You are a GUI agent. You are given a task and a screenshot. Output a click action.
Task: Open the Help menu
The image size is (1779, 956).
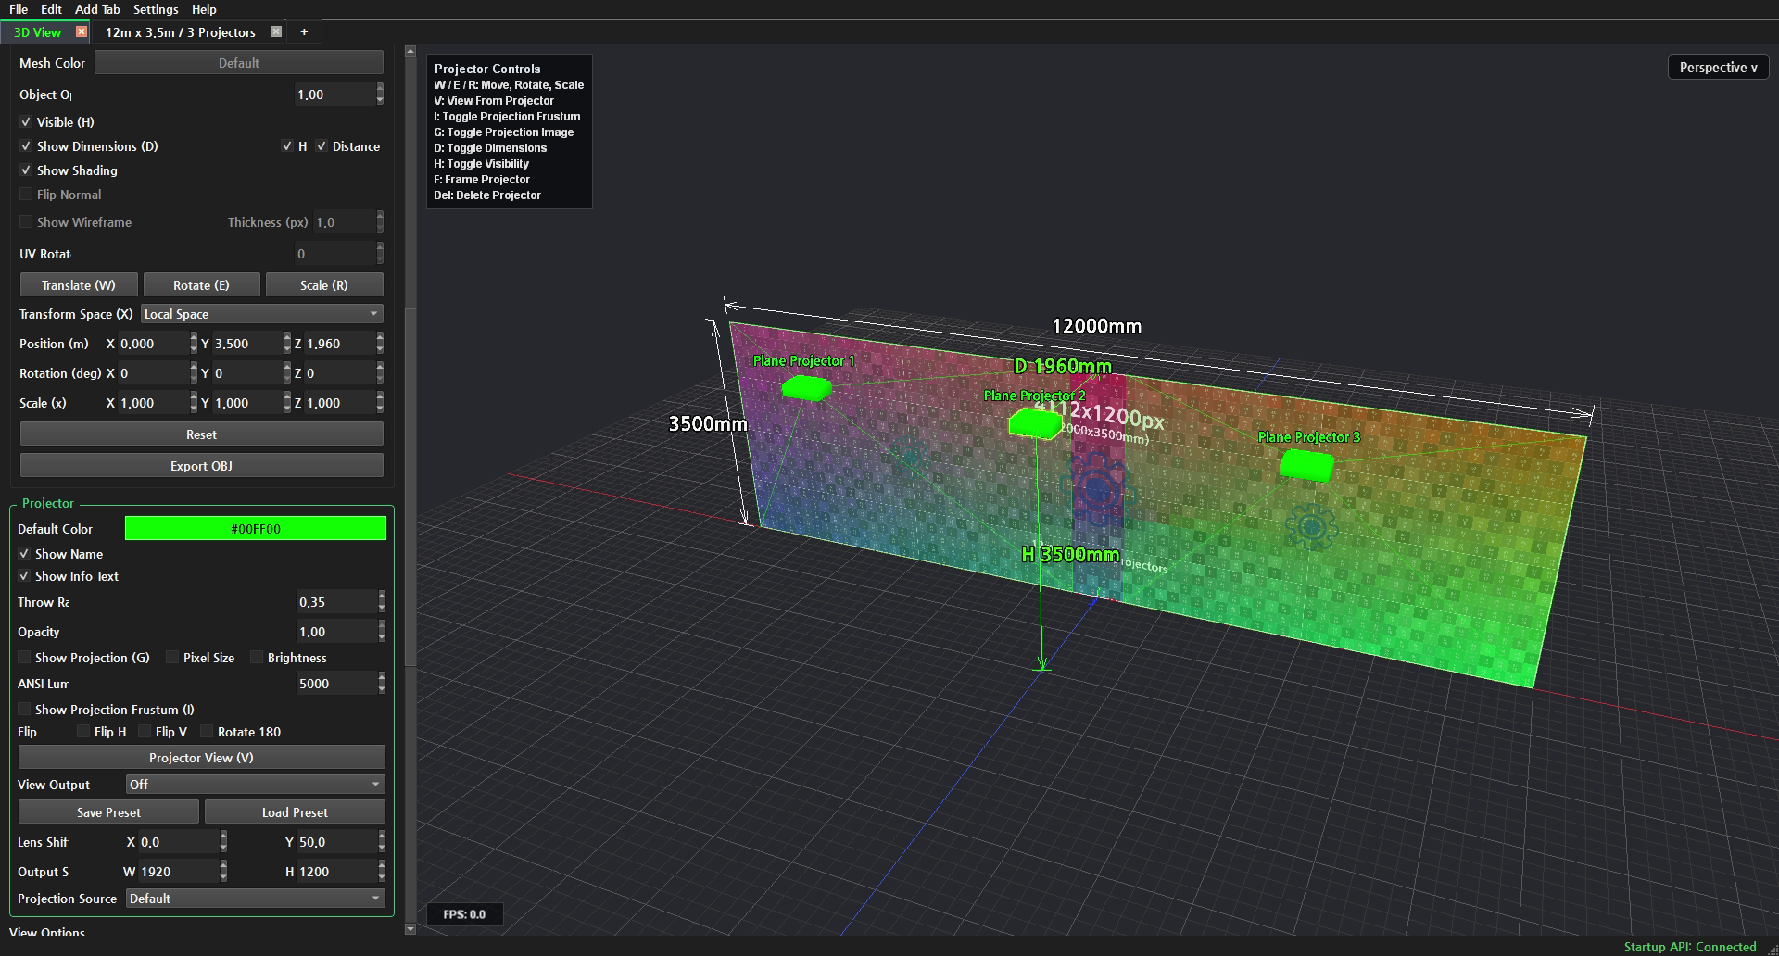(x=204, y=9)
